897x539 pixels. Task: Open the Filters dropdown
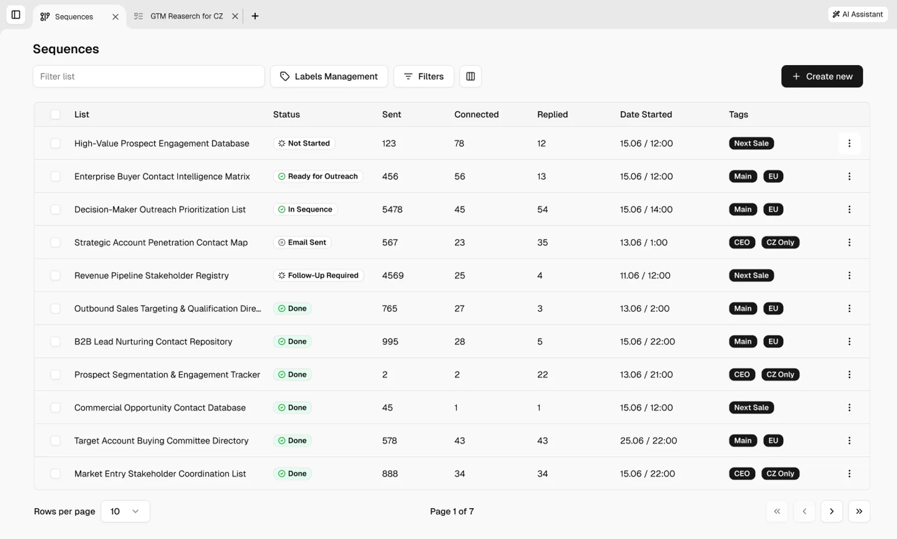tap(423, 76)
